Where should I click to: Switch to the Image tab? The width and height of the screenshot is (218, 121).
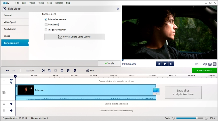[x=15, y=36]
